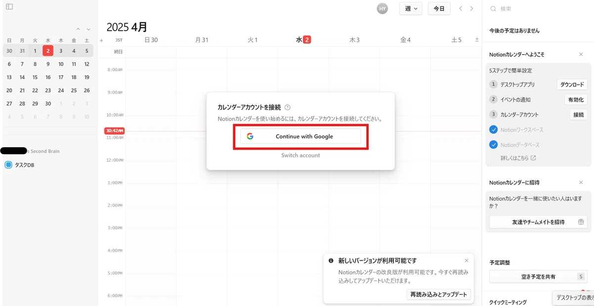Toggle the Notionワークスペース check mark
The image size is (594, 306).
click(494, 130)
